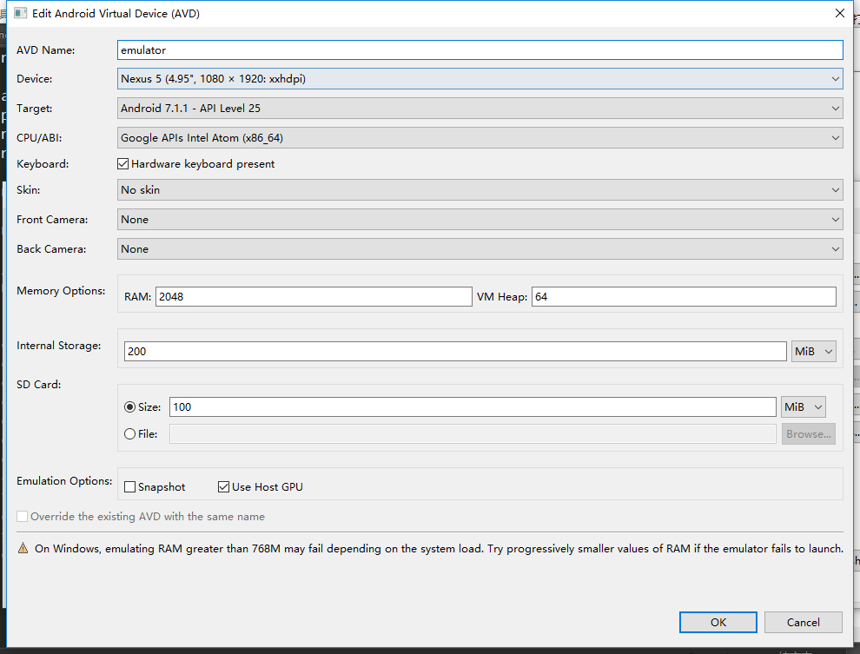The height and width of the screenshot is (654, 860).
Task: Click Override existing AVD checkbox
Action: [22, 517]
